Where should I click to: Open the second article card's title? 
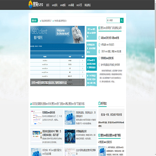[x=86, y=114]
